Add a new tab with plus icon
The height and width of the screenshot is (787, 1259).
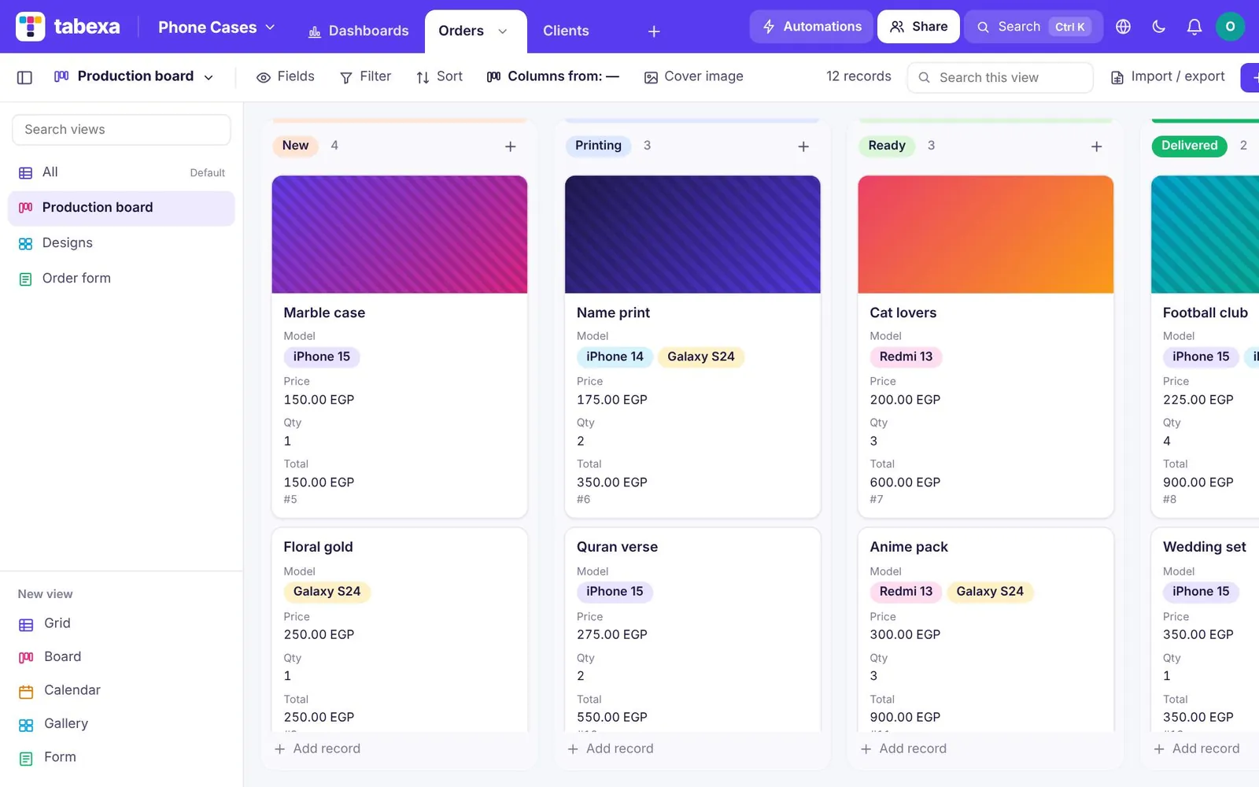click(x=654, y=31)
